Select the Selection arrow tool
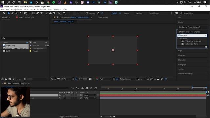Image resolution: width=210 pixels, height=118 pixels. 9,13
